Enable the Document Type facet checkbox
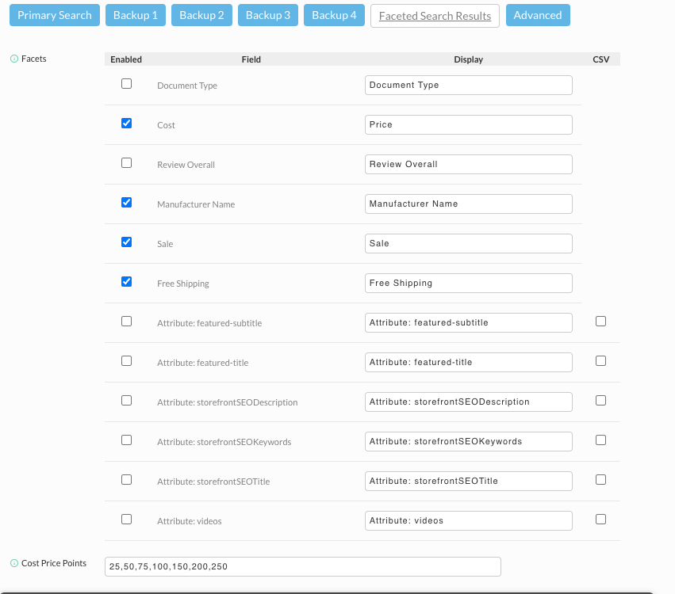Screen dimensions: 675x594 127,84
